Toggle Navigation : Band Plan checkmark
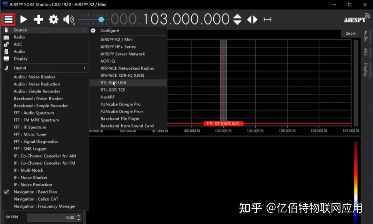Screen dimensions: 373x224 point(6,192)
